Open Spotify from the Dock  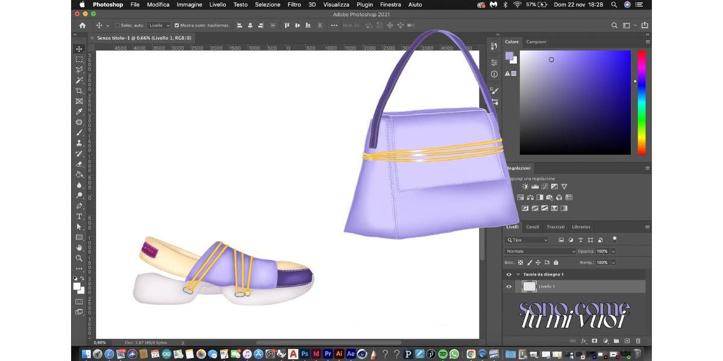point(443,354)
